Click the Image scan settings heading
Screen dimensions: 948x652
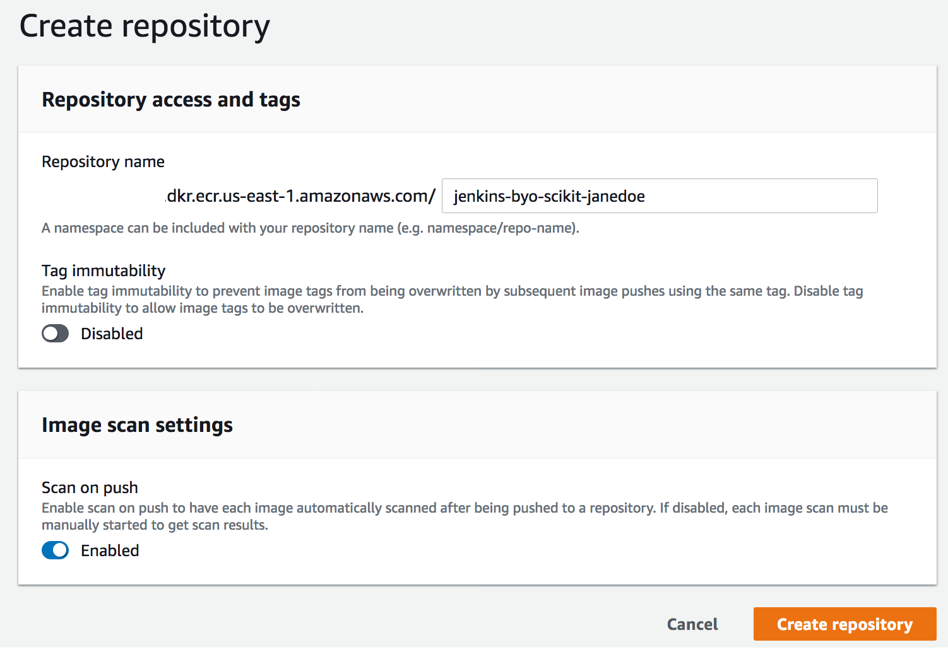[137, 425]
